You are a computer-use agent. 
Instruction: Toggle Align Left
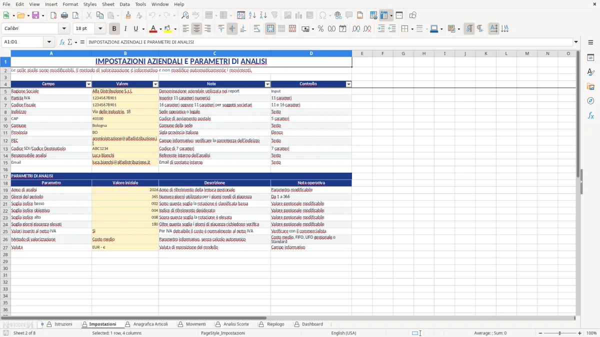click(x=185, y=29)
